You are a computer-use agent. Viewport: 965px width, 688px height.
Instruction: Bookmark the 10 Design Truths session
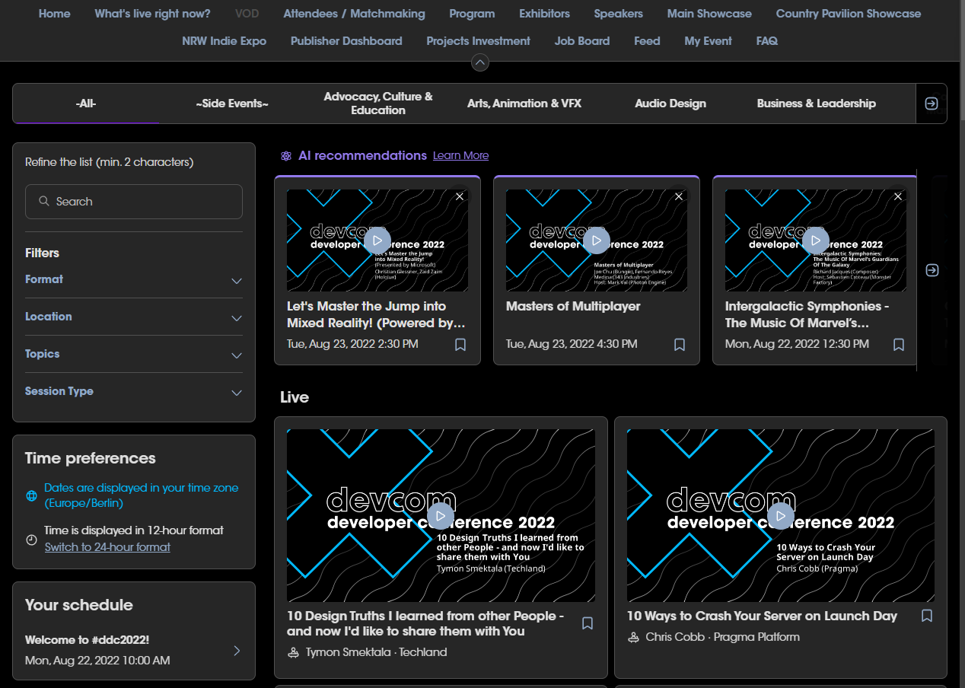[588, 623]
